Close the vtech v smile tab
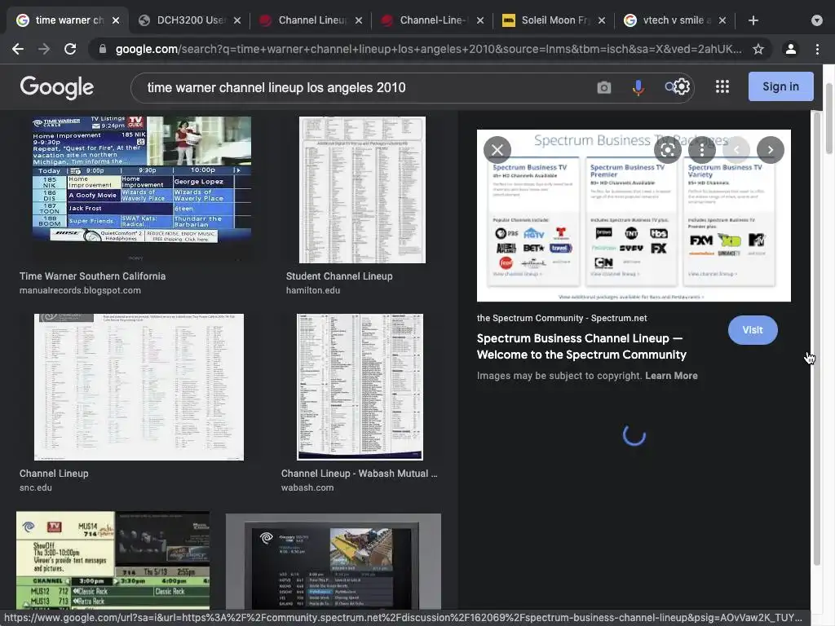 pos(722,20)
